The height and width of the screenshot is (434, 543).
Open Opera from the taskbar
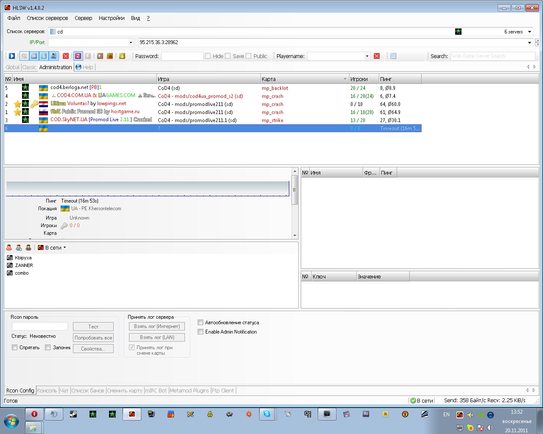pyautogui.click(x=34, y=414)
